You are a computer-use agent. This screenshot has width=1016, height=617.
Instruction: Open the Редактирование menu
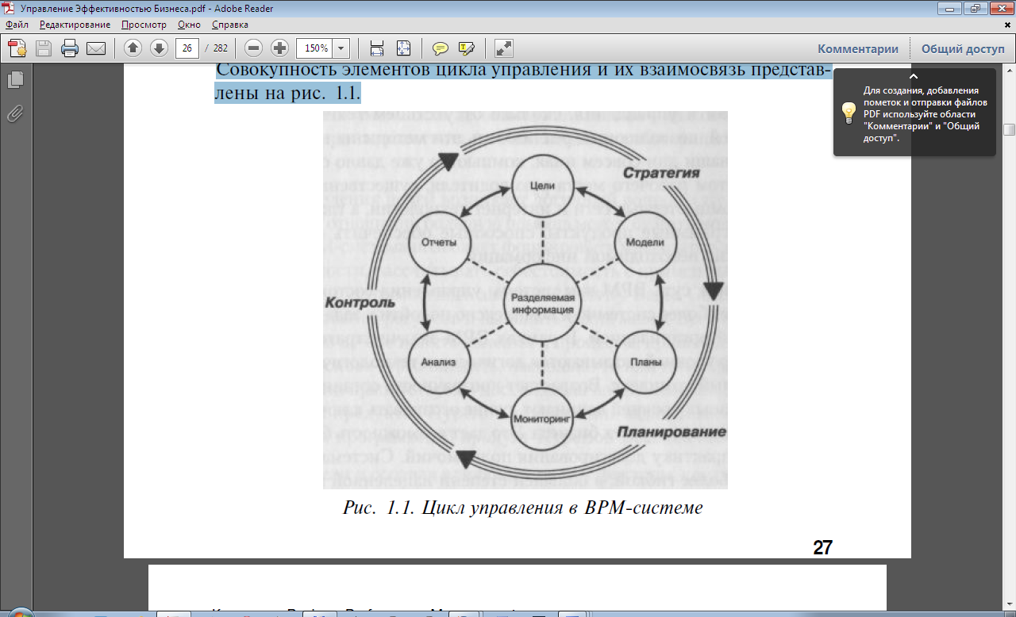pos(75,25)
